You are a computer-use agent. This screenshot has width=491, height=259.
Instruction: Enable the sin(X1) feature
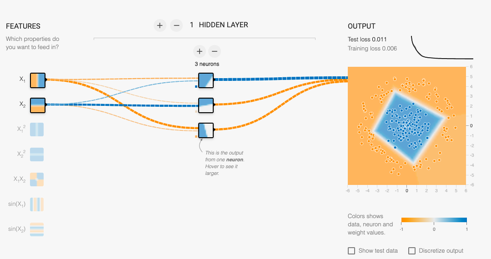point(37,204)
